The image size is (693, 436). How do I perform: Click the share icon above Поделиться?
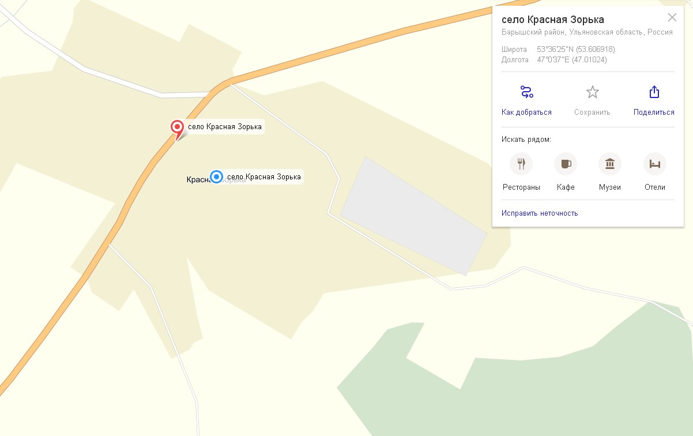click(654, 92)
